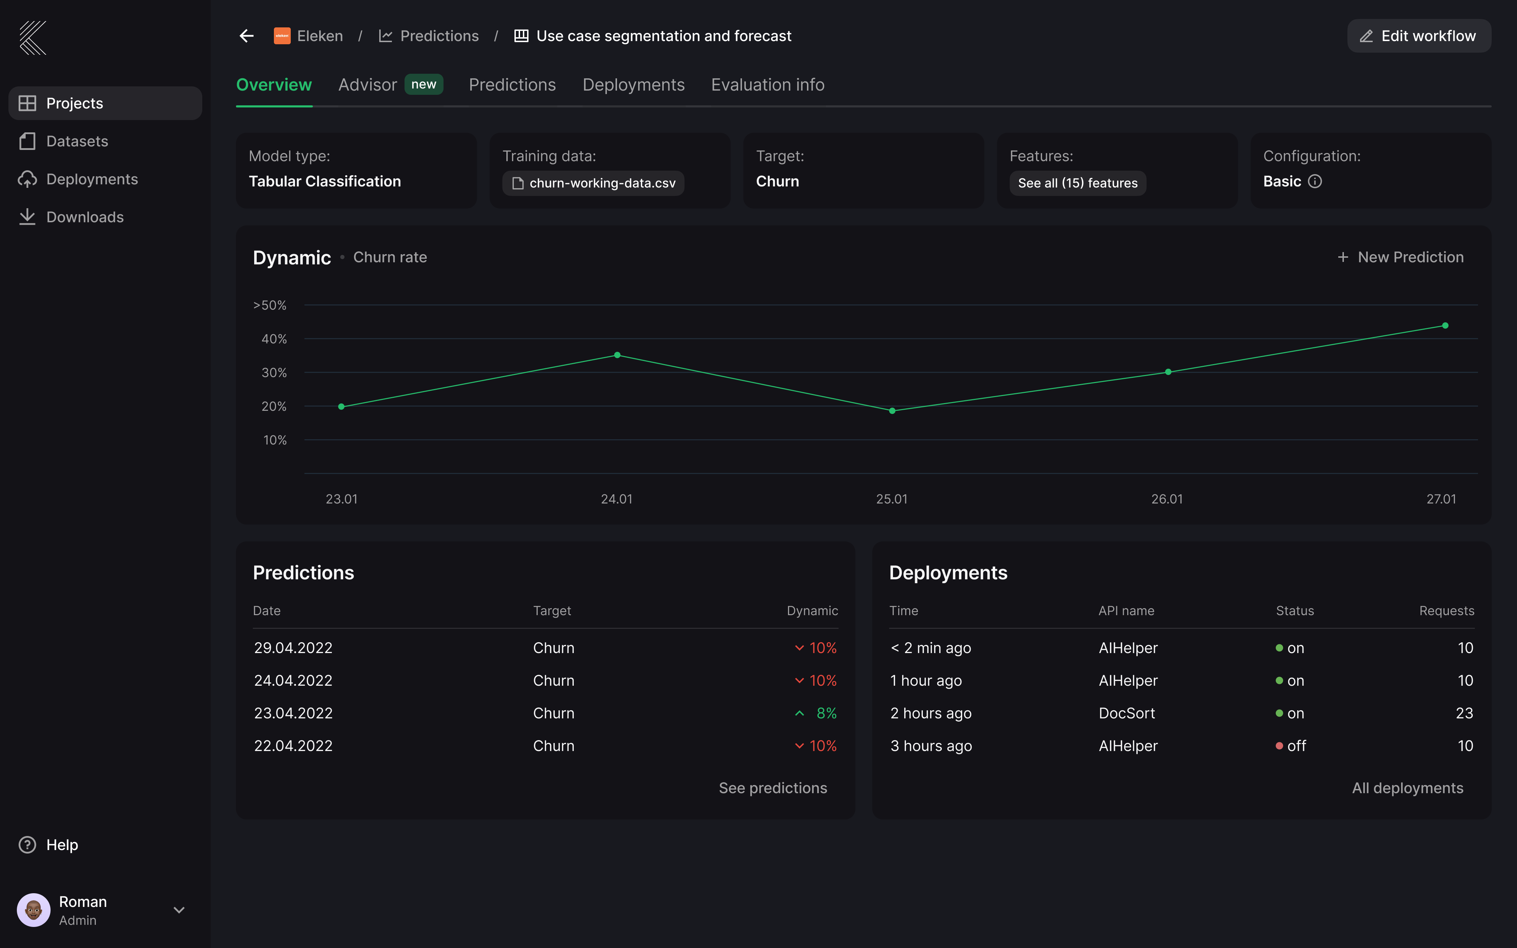Click the Eleken logo in the breadcrumb

pyautogui.click(x=283, y=36)
